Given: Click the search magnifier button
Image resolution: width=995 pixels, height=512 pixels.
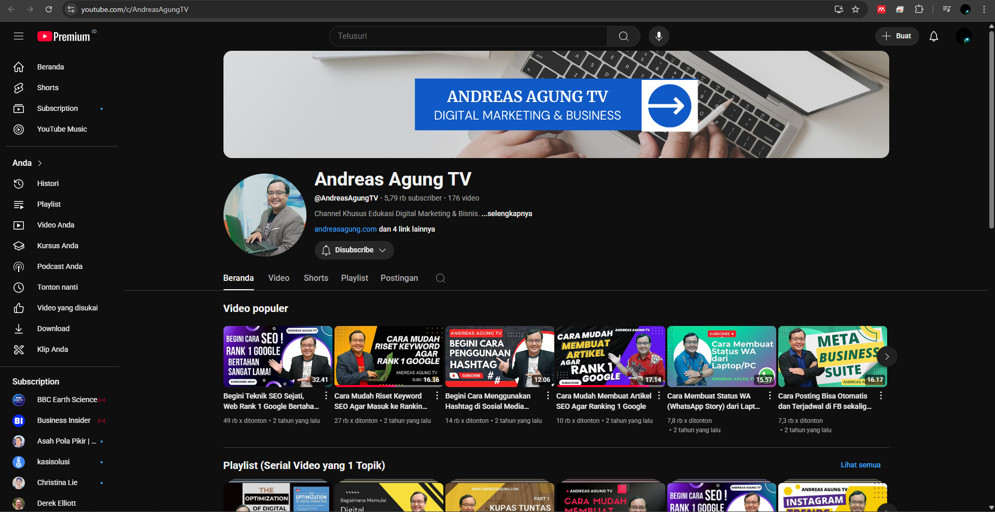Looking at the screenshot, I should (x=624, y=36).
